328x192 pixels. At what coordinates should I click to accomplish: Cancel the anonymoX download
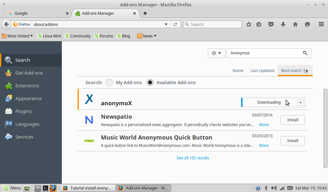click(x=300, y=102)
